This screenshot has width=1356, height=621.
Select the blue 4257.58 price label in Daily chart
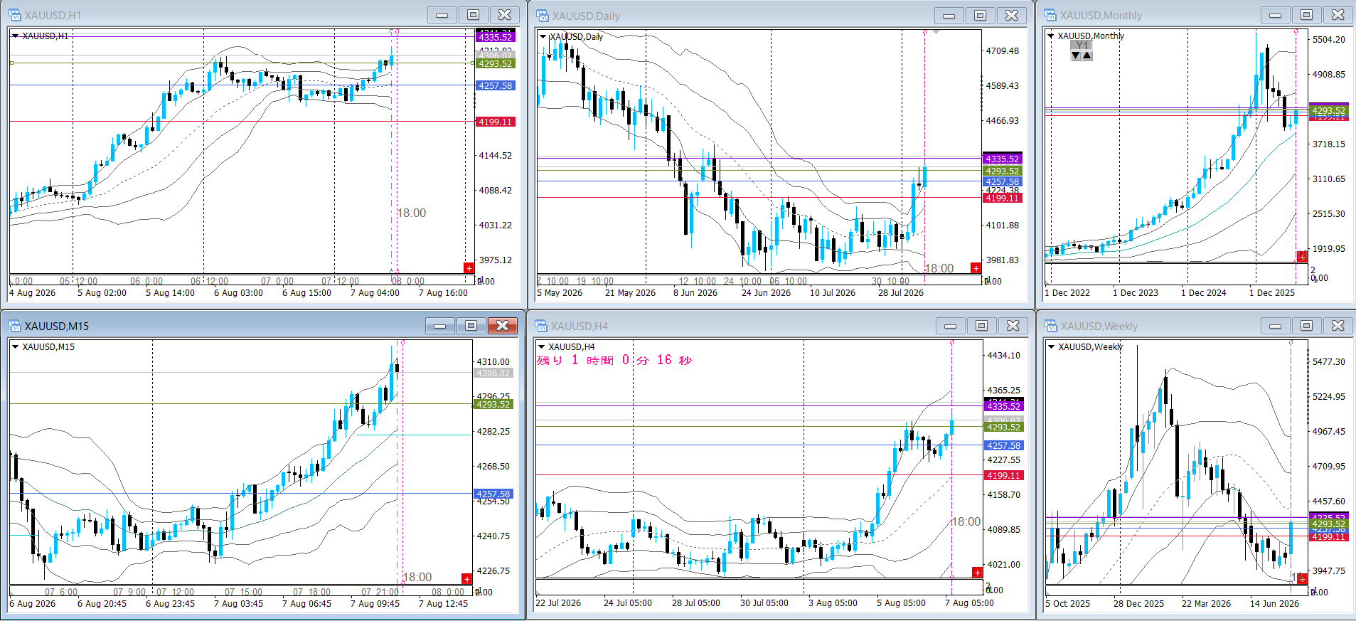pyautogui.click(x=1002, y=182)
